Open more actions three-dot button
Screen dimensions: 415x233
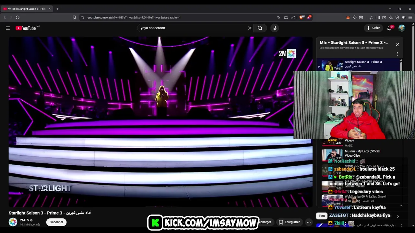(309, 222)
